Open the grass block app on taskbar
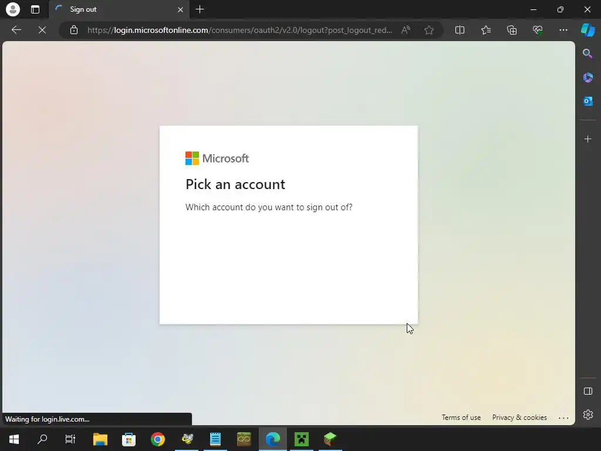 pyautogui.click(x=330, y=439)
